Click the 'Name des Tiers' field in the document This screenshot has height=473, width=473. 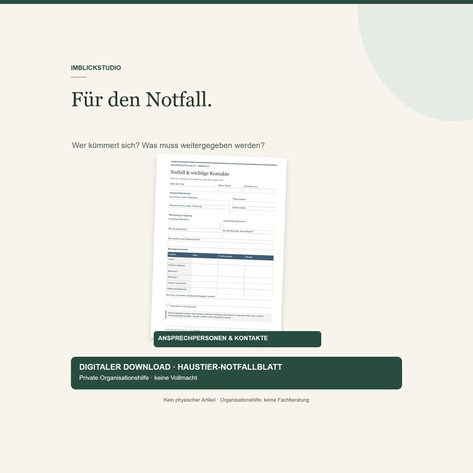coord(193,189)
